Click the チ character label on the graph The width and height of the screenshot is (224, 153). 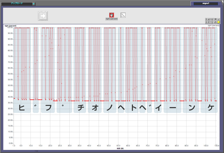(81, 107)
